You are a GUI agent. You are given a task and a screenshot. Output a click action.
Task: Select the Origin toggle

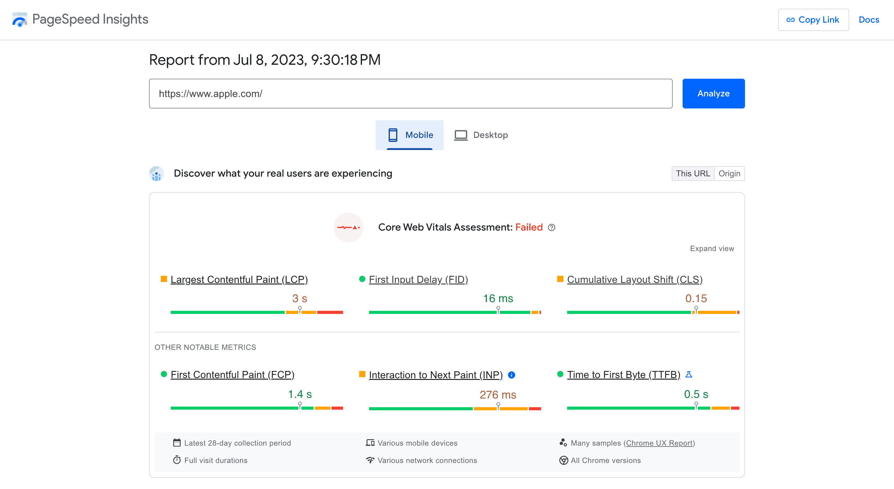729,173
